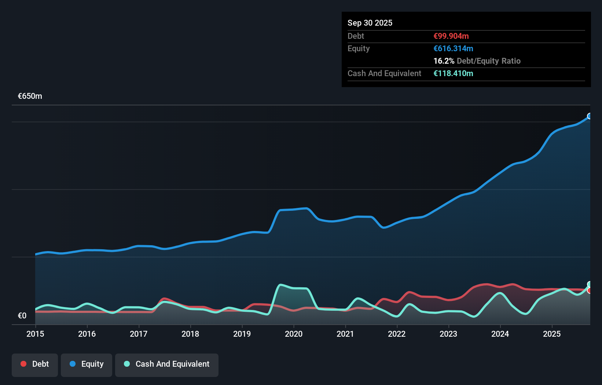The height and width of the screenshot is (385, 602).
Task: Click the Equity row label in tooltip
Action: pos(359,49)
